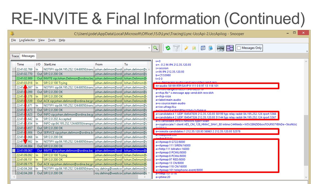The image size is (327, 184).
Task: Click the a=rtpmap:101 telephone-event/8000 line
Action: (x=179, y=170)
